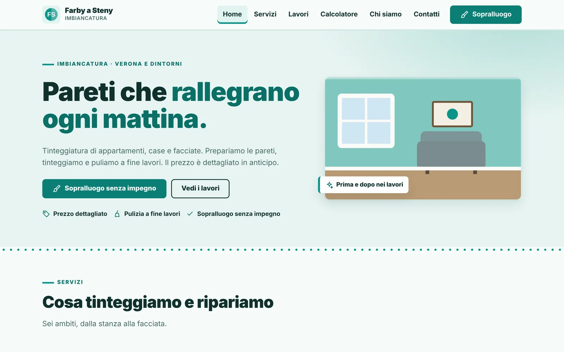
Task: Click the price tag icon beside Prezzo dettagliato
Action: pyautogui.click(x=46, y=214)
